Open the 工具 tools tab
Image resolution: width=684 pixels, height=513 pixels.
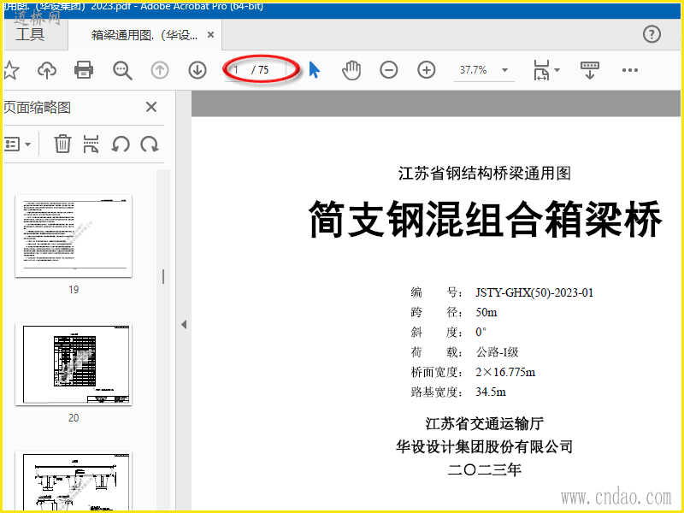point(30,34)
